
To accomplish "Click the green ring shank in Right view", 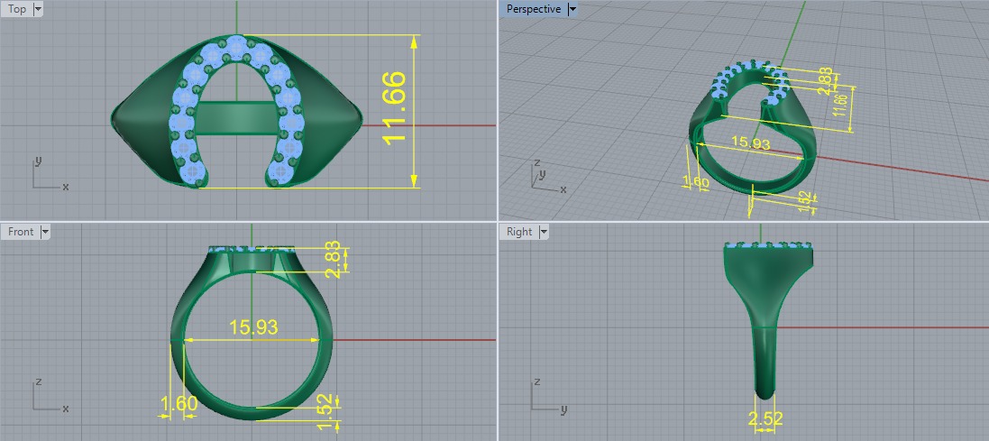I will pos(765,354).
